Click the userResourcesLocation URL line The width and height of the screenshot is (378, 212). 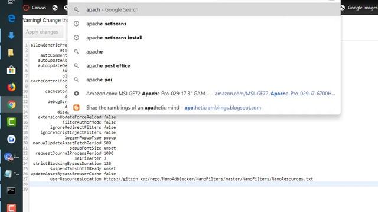(x=181, y=179)
